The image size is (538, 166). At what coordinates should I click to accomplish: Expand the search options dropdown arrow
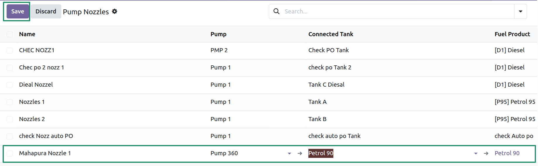point(520,11)
